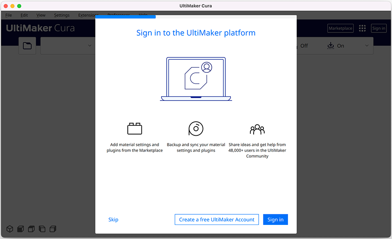Click the support 'Off' label

click(x=304, y=46)
